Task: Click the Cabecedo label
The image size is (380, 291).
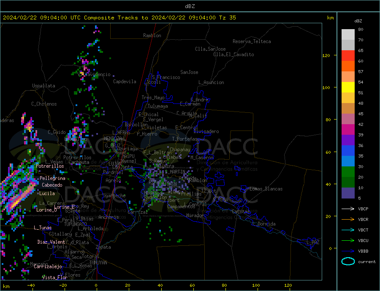Action: [52, 185]
